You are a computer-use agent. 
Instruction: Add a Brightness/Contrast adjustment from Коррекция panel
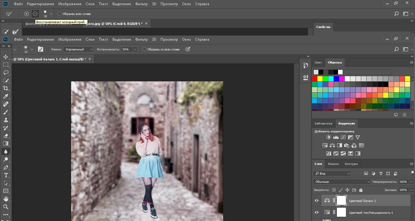point(328,137)
